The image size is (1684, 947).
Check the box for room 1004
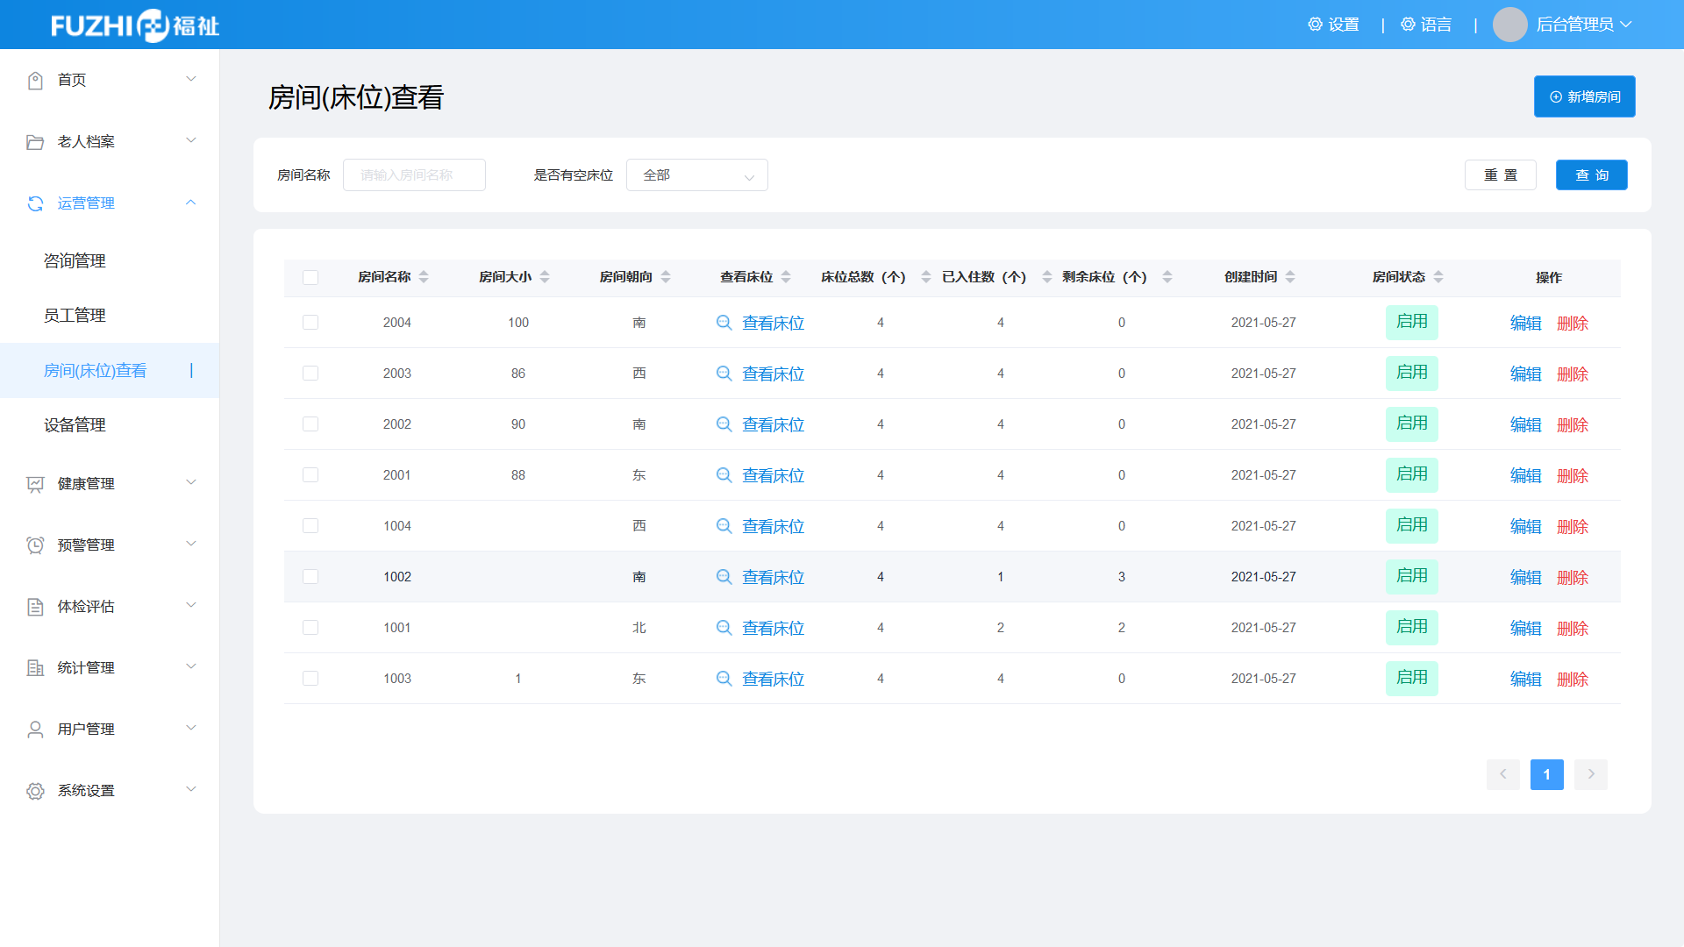click(310, 526)
